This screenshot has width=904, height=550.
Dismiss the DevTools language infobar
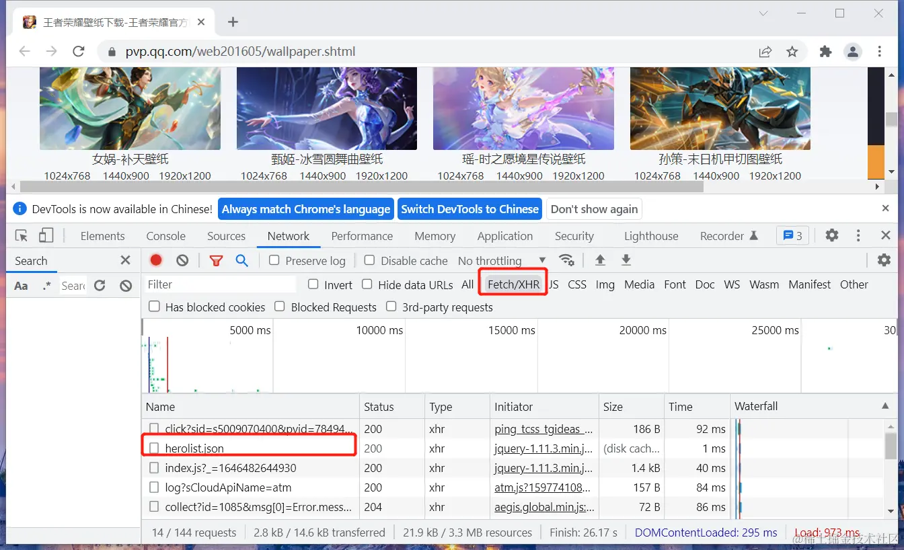(885, 208)
